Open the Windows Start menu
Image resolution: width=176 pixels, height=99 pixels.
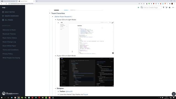tap(2, 98)
